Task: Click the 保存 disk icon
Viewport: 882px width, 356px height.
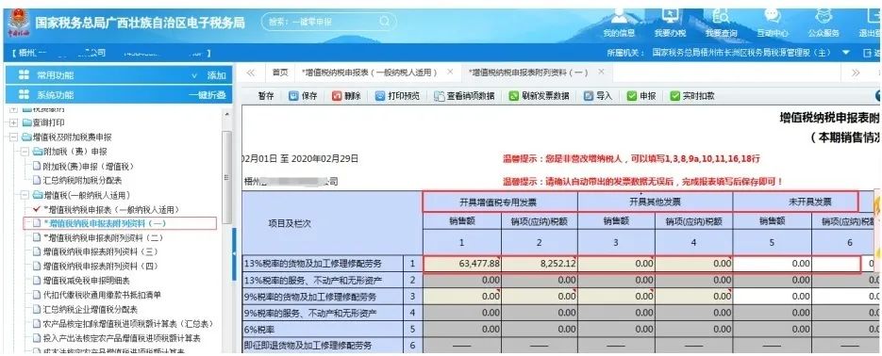Action: pyautogui.click(x=293, y=96)
